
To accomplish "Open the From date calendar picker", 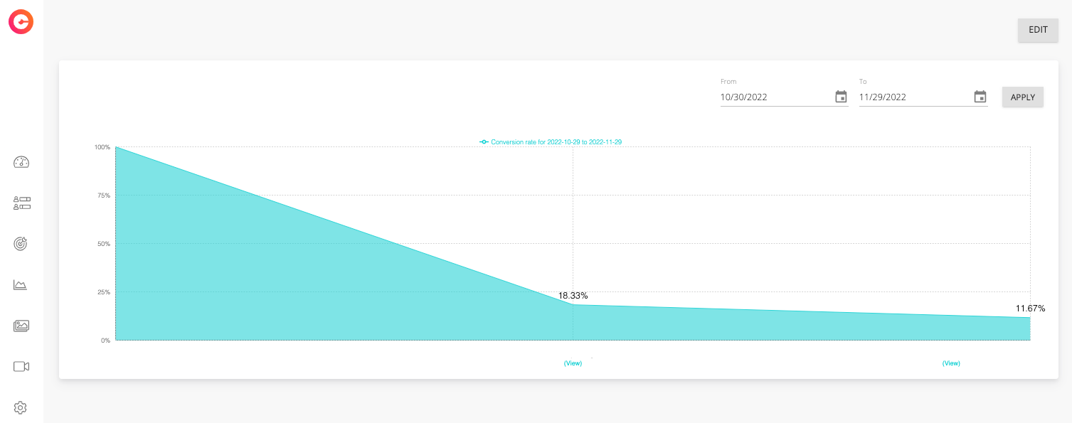I will [841, 97].
